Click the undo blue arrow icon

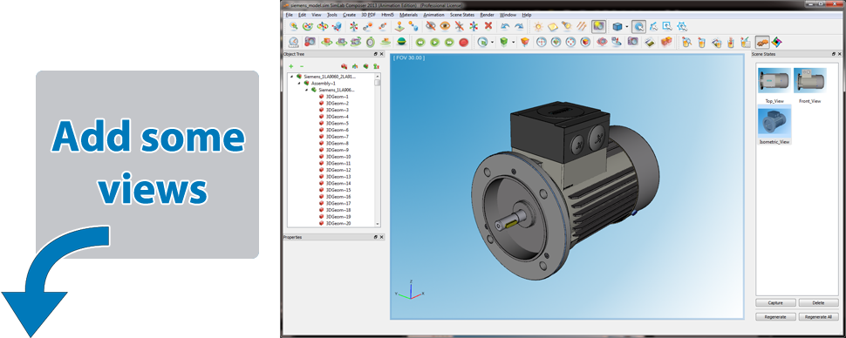tap(504, 26)
